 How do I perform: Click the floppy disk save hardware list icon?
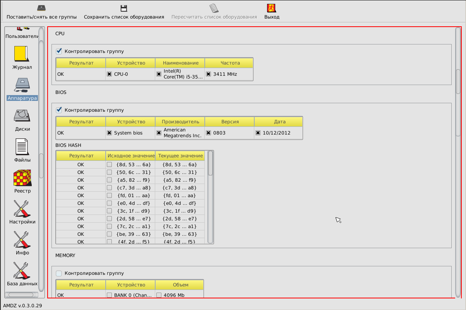pos(124,8)
